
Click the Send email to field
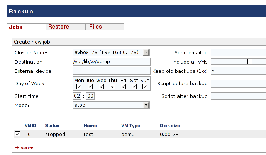pos(238,52)
